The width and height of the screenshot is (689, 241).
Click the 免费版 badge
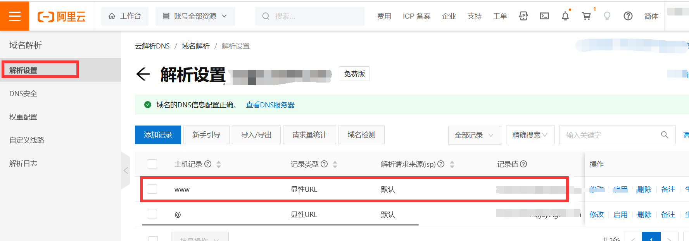[354, 74]
